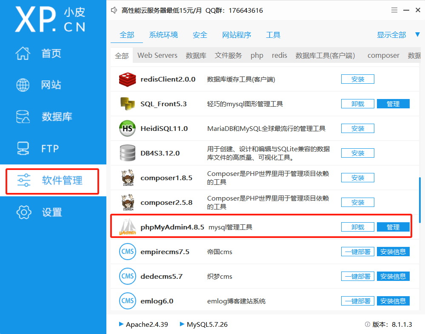This screenshot has height=334, width=425.
Task: Click the composer1.8.5 conductor icon
Action: pyautogui.click(x=127, y=178)
